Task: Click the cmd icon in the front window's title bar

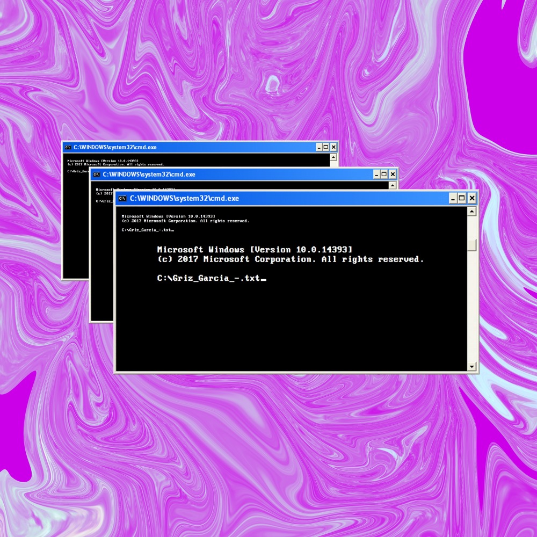Action: (122, 198)
